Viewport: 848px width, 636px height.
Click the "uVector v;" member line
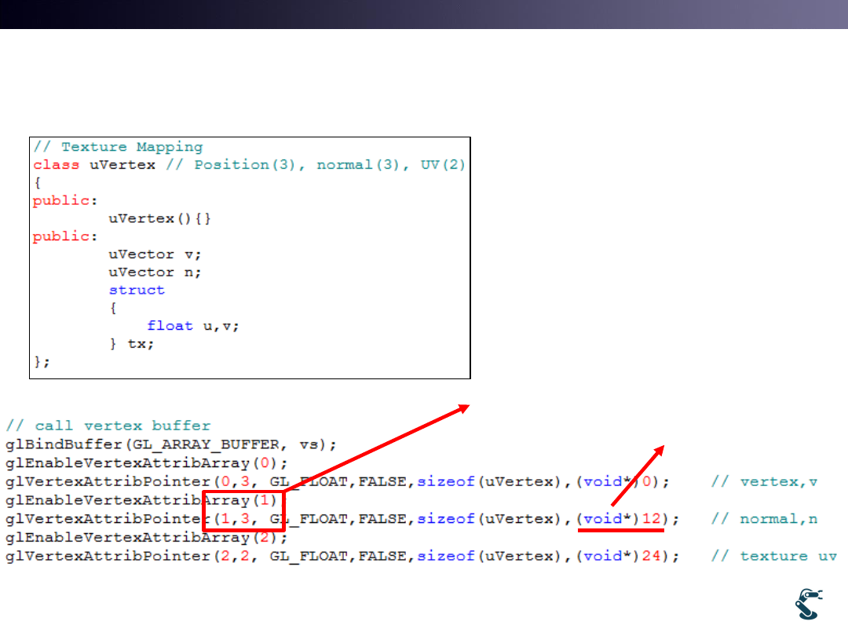[x=155, y=254]
